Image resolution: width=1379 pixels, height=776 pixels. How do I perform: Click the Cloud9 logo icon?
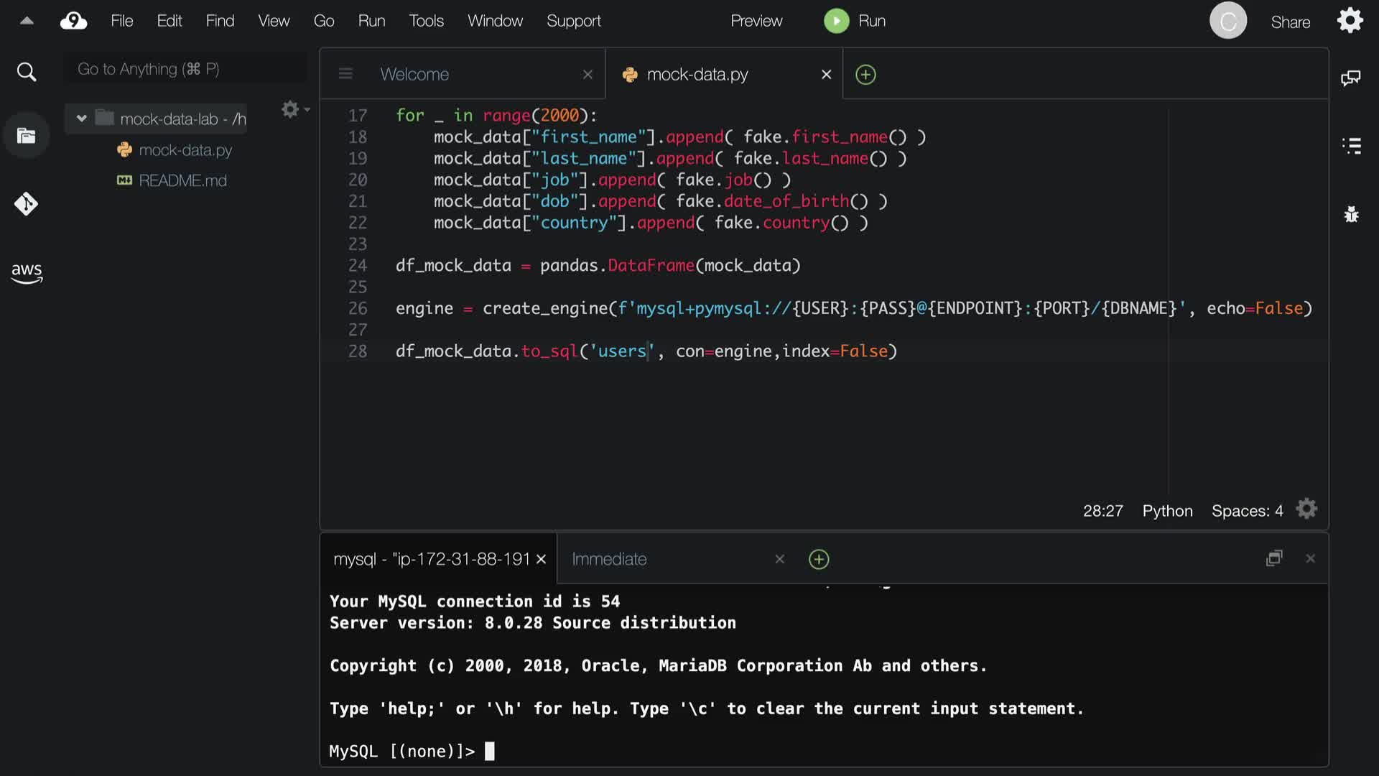coord(73,21)
